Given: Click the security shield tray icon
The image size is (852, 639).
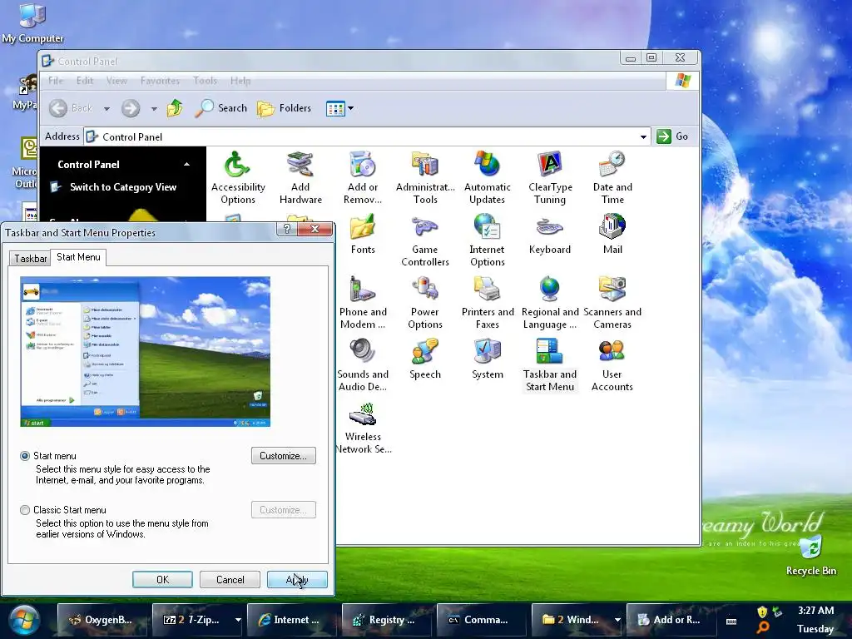Looking at the screenshot, I should click(x=762, y=612).
